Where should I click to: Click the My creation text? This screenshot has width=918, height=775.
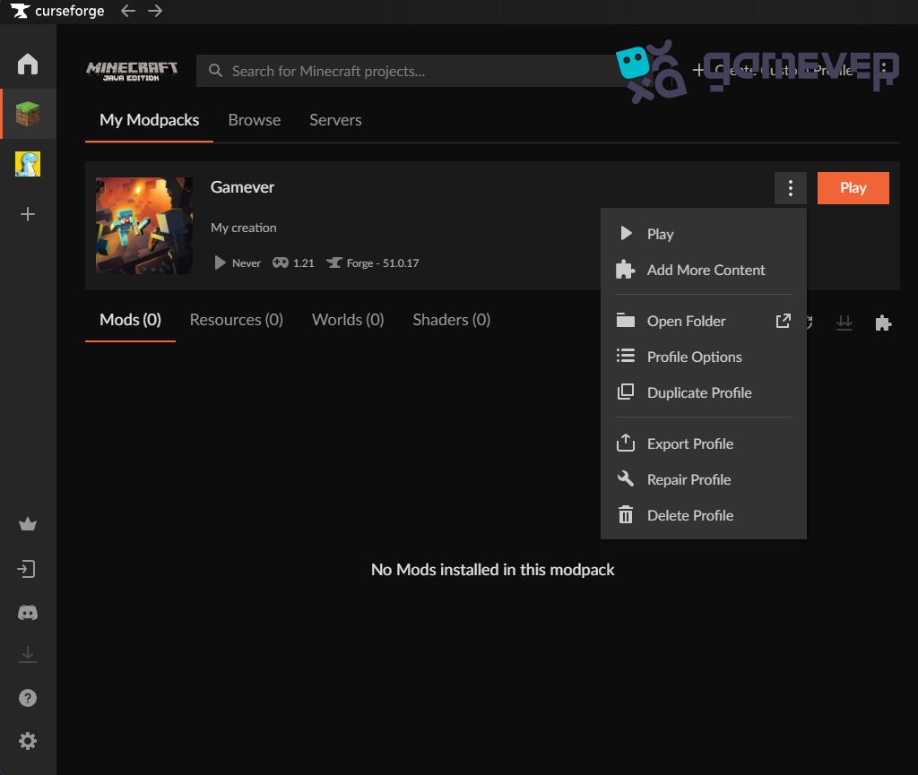pos(244,228)
